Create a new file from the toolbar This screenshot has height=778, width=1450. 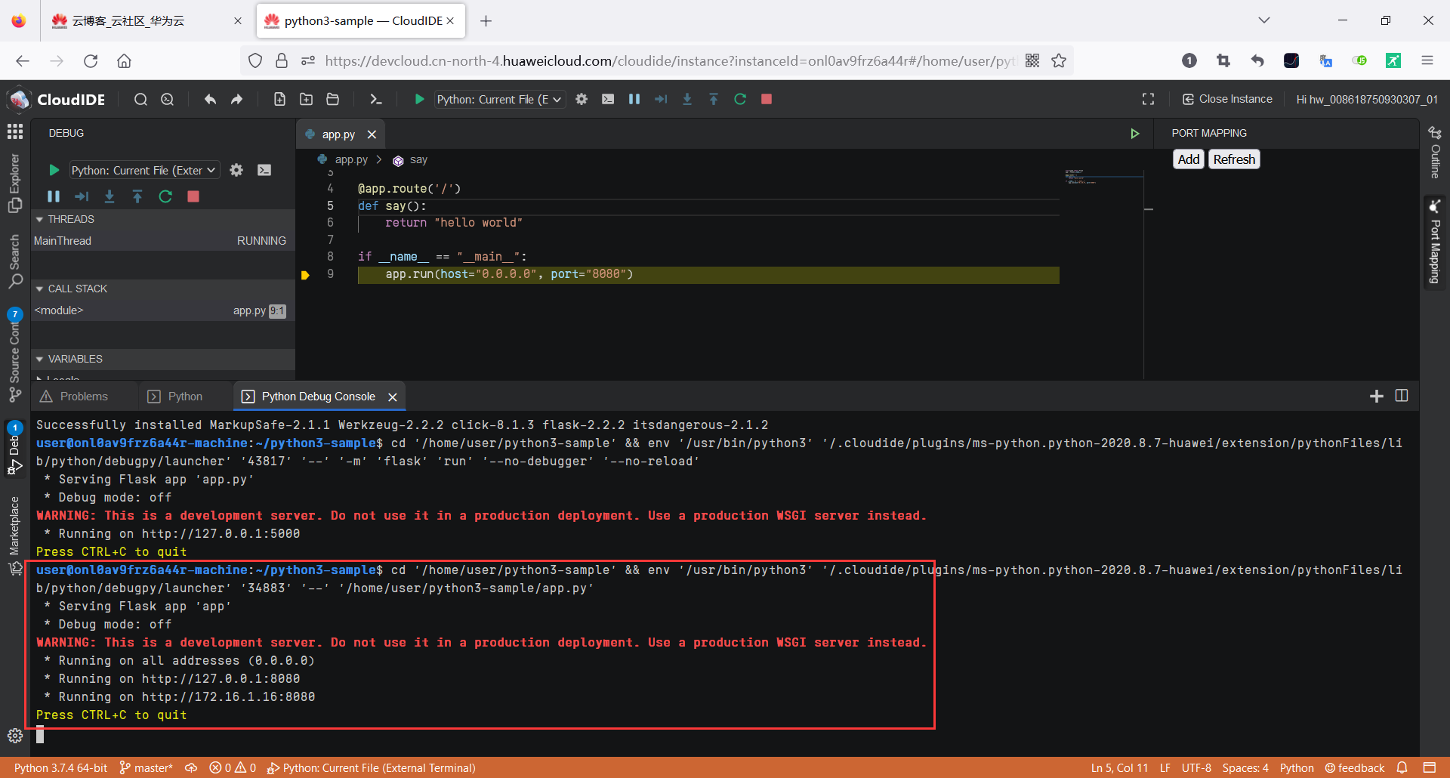coord(279,99)
